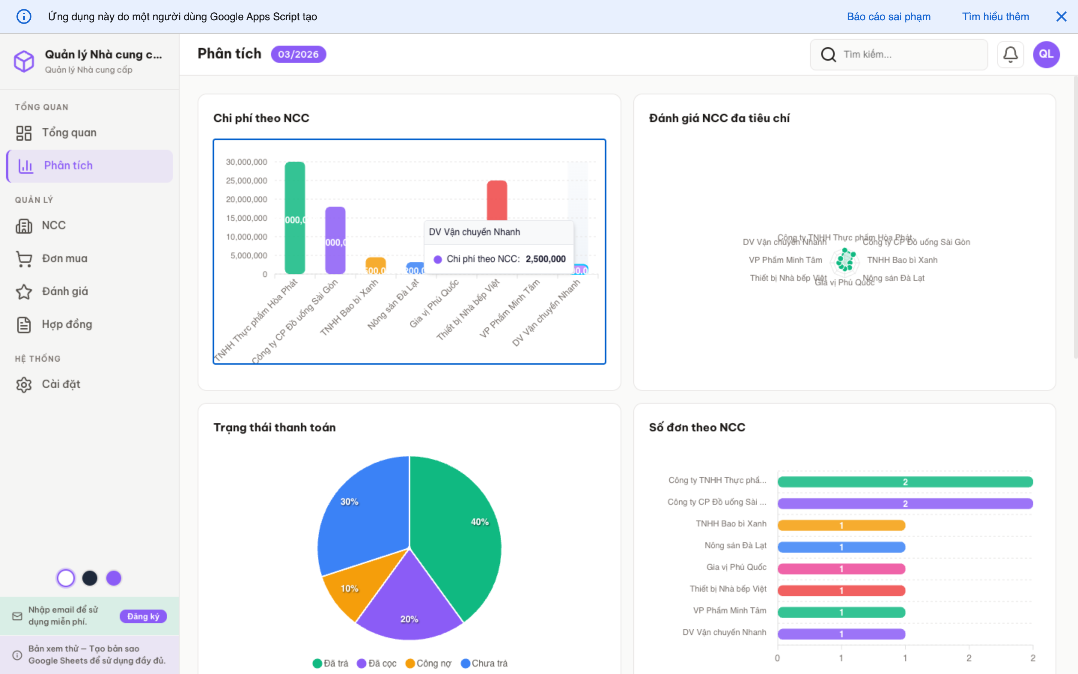Image resolution: width=1078 pixels, height=674 pixels.
Task: Select the Đơn mua shopping cart icon
Action: [x=25, y=258]
